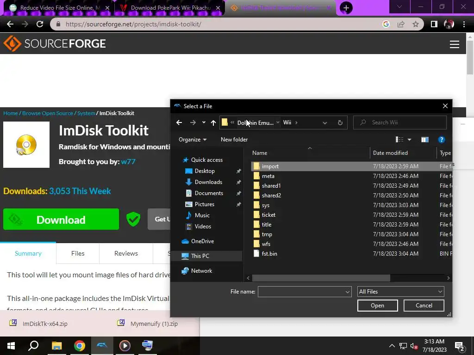Select This PC in navigation pane

point(200,256)
